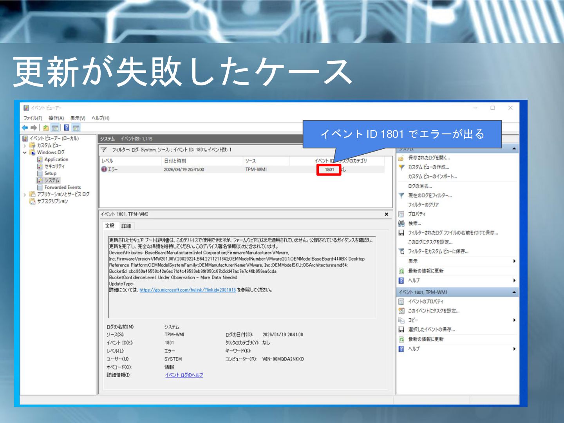This screenshot has width=564, height=423.
Task: Click the show/hide console tree toolbar icon
Action: pos(55,128)
